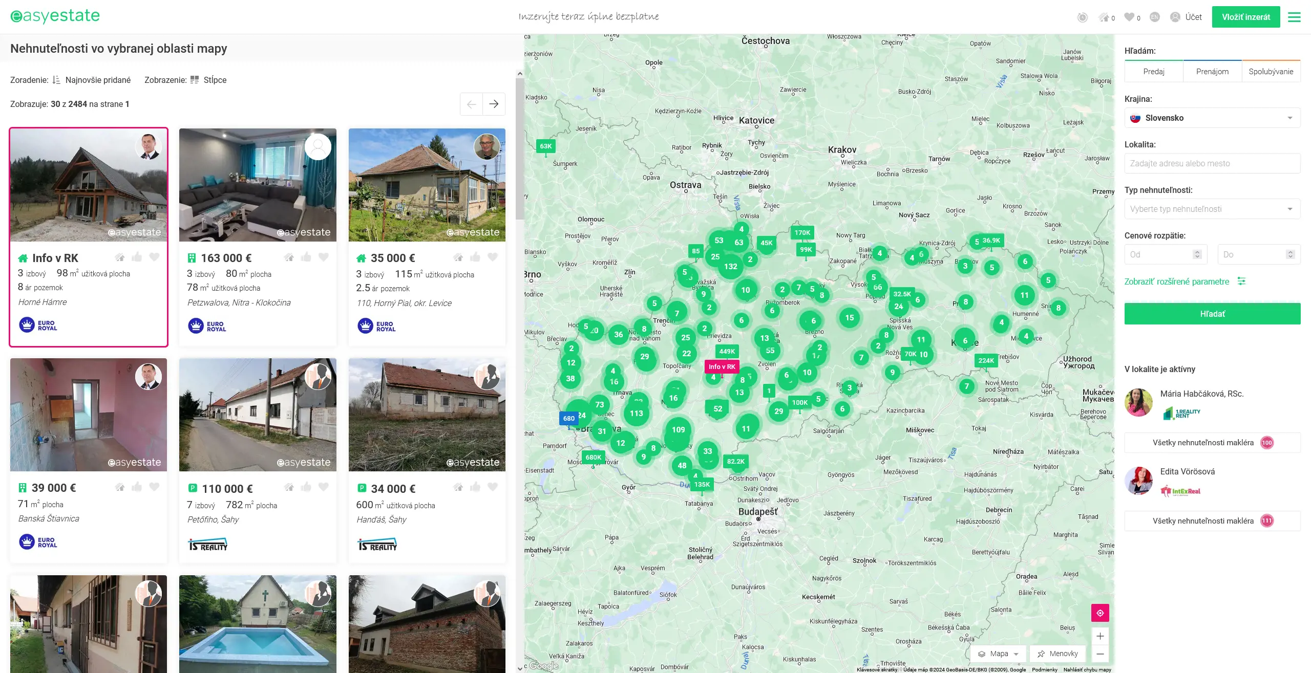Go to previous page of results arrow

coord(471,104)
